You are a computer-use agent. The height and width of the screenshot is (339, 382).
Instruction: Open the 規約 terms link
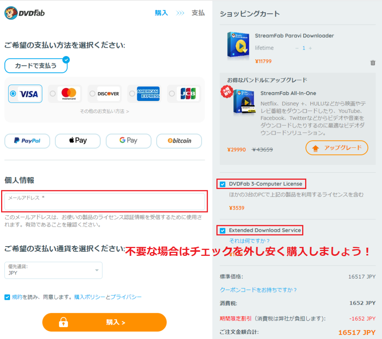coord(17,297)
